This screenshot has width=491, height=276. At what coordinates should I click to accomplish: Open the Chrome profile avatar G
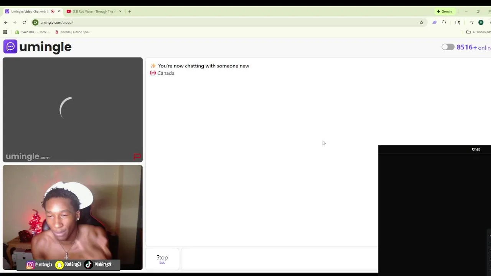coord(481,22)
